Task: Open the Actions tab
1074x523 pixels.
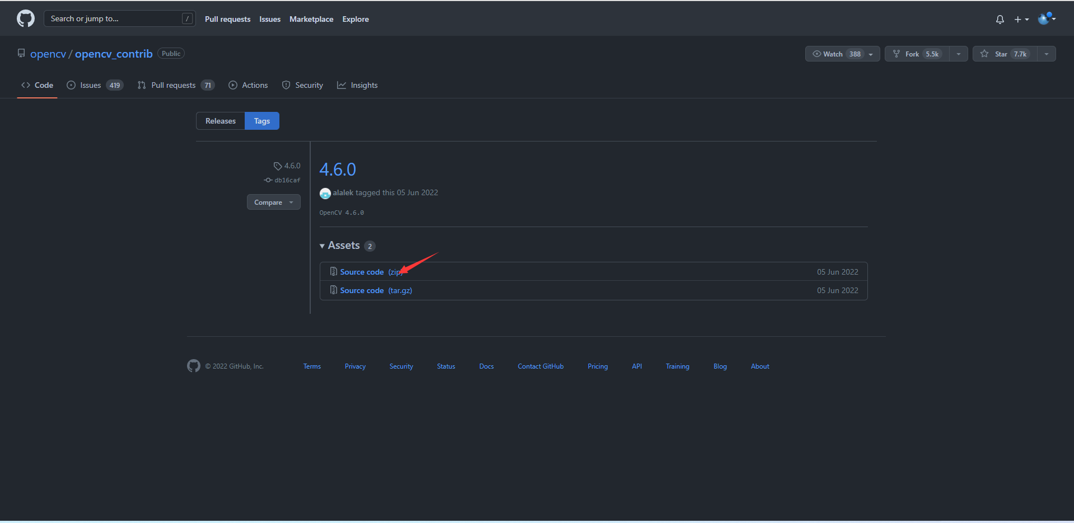Action: click(248, 85)
